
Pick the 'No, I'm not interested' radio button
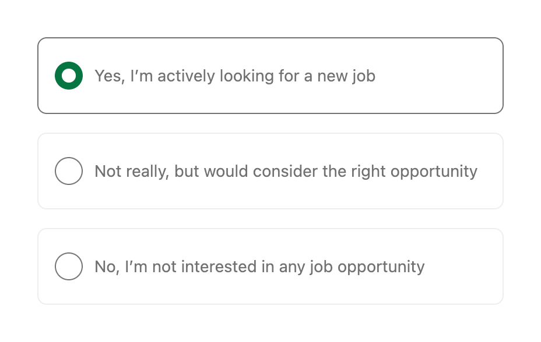[x=68, y=266]
